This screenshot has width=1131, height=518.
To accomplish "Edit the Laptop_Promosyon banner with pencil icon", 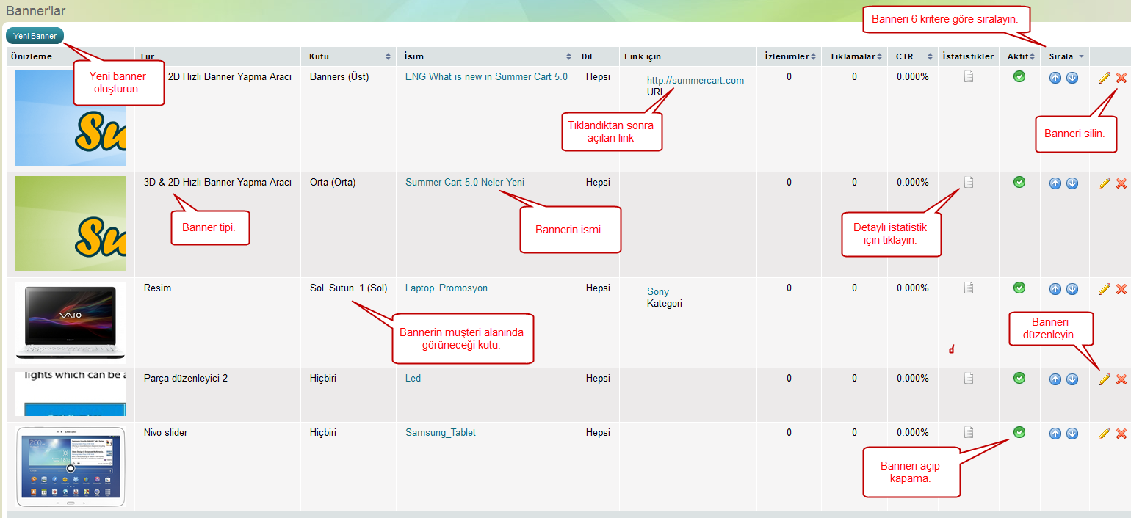I will pyautogui.click(x=1104, y=289).
